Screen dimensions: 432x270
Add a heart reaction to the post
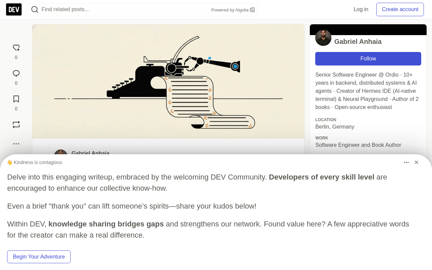(x=16, y=48)
